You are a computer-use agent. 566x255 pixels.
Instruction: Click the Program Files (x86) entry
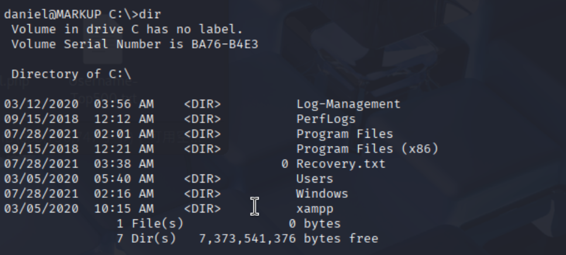pos(368,149)
